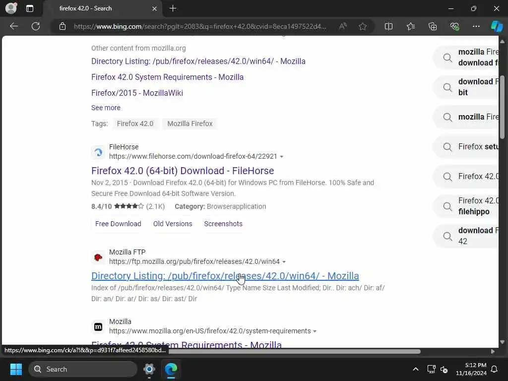Click the filehorse.com URL text
The width and height of the screenshot is (508, 381).
point(193,156)
